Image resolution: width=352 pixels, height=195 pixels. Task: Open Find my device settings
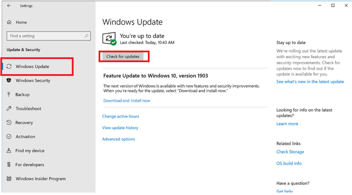pyautogui.click(x=30, y=151)
